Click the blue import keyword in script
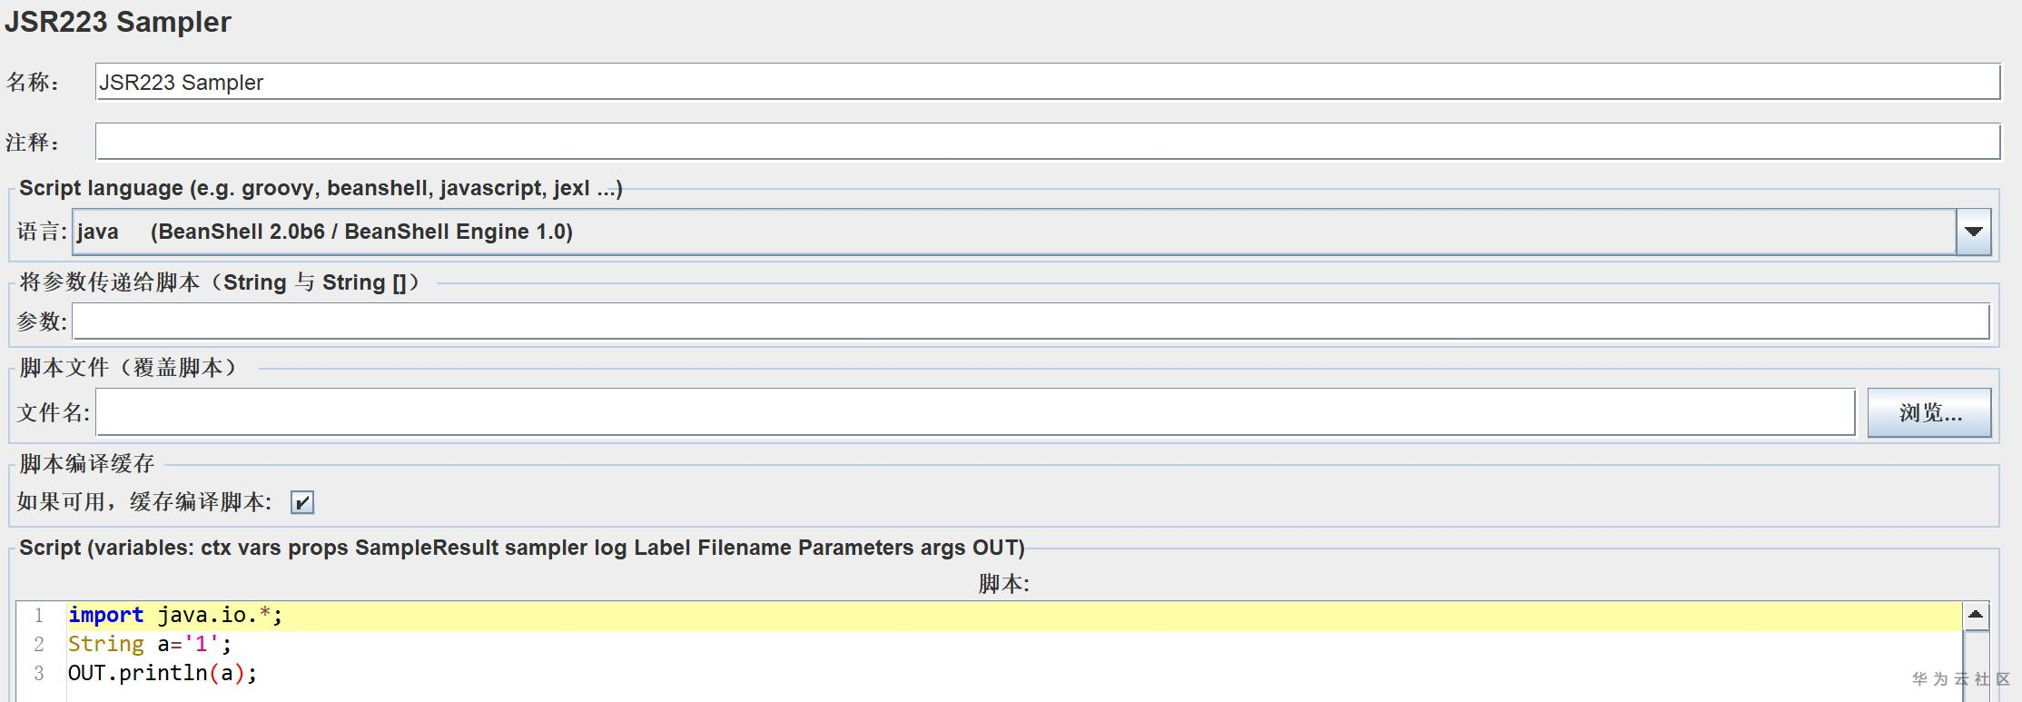2022x702 pixels. tap(105, 616)
